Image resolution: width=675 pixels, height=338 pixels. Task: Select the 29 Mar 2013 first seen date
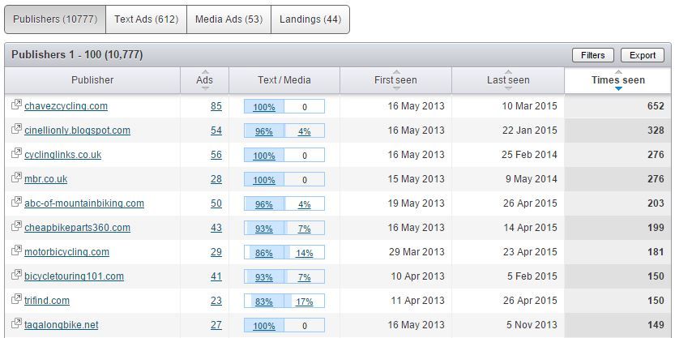click(x=417, y=252)
